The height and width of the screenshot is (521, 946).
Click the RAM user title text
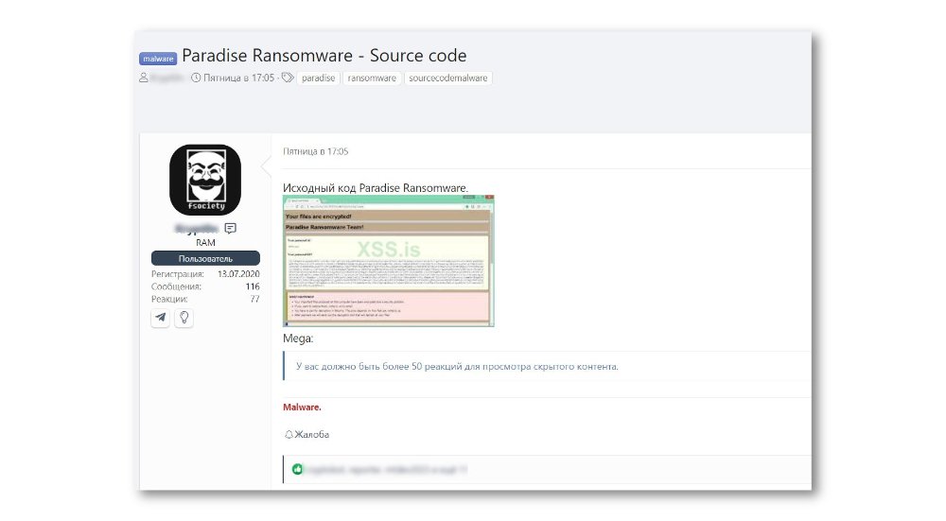205,242
